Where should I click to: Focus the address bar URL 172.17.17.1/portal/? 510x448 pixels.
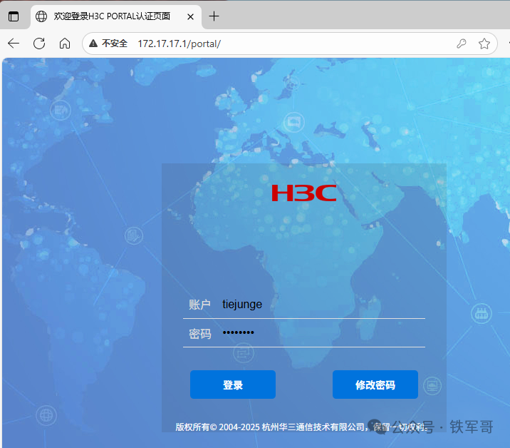click(179, 44)
